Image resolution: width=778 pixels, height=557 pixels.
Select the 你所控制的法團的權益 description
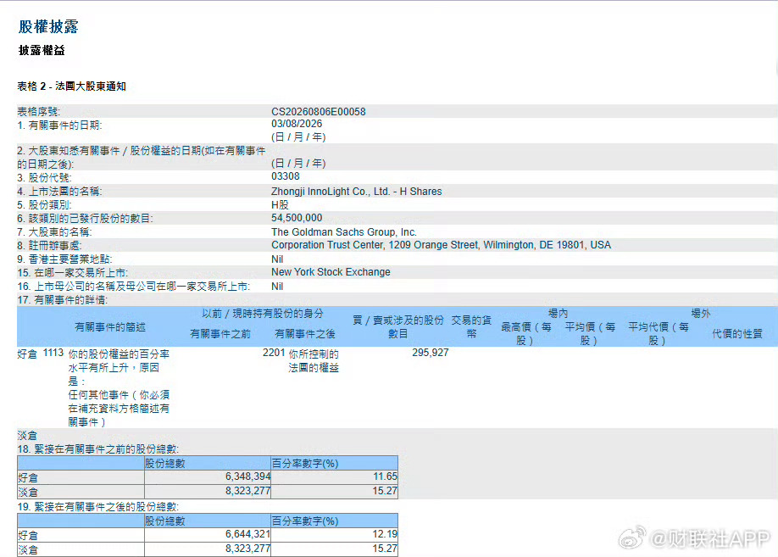(x=314, y=361)
